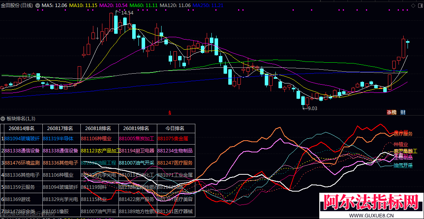Click the 油气开采 line label
This screenshot has width=424, height=219.
[x=403, y=166]
